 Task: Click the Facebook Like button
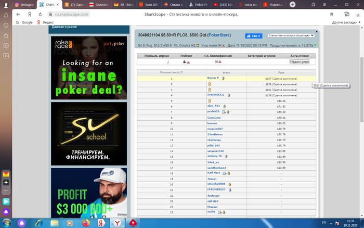254,36
